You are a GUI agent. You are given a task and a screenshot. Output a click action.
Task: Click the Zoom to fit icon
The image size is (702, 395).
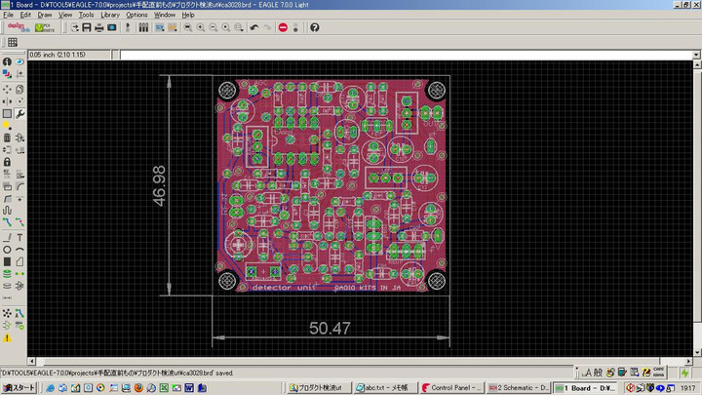point(187,28)
